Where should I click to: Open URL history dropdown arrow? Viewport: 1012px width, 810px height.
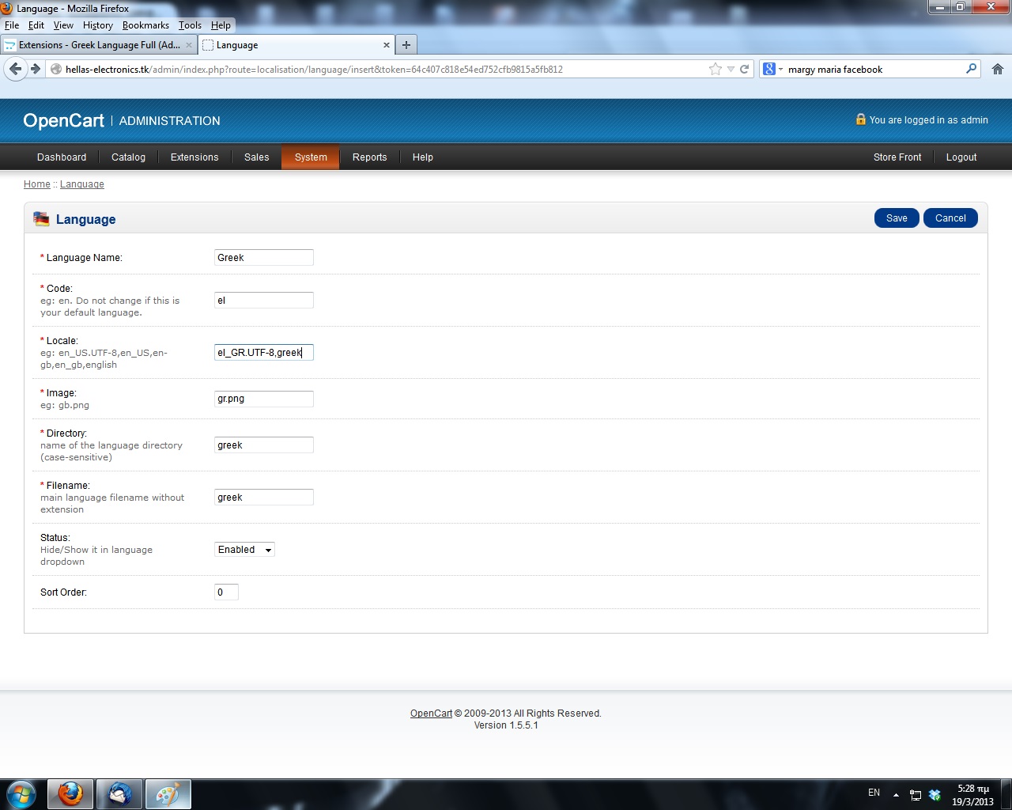click(x=731, y=69)
